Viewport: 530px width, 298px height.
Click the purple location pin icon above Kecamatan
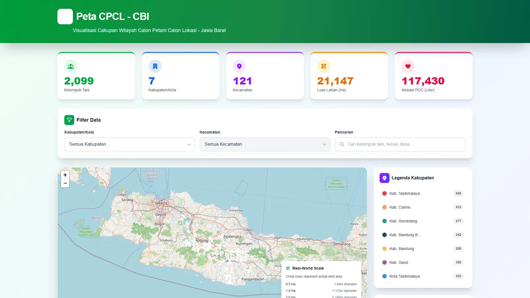pos(239,66)
